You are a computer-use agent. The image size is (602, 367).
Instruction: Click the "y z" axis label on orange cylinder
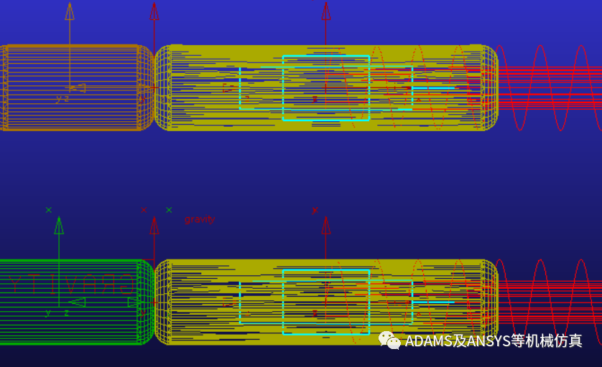[62, 99]
